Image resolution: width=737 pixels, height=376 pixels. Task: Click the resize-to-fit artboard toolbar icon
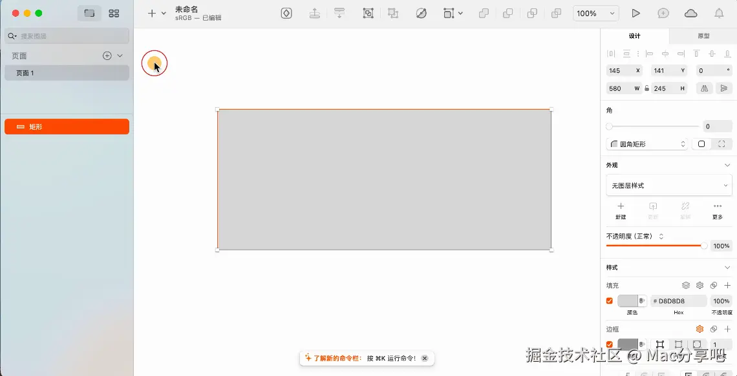coord(449,14)
